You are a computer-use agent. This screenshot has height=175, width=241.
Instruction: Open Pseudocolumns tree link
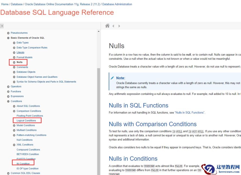(x=19, y=33)
